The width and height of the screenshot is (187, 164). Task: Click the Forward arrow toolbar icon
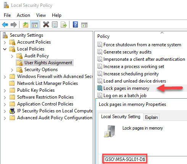coord(14,24)
